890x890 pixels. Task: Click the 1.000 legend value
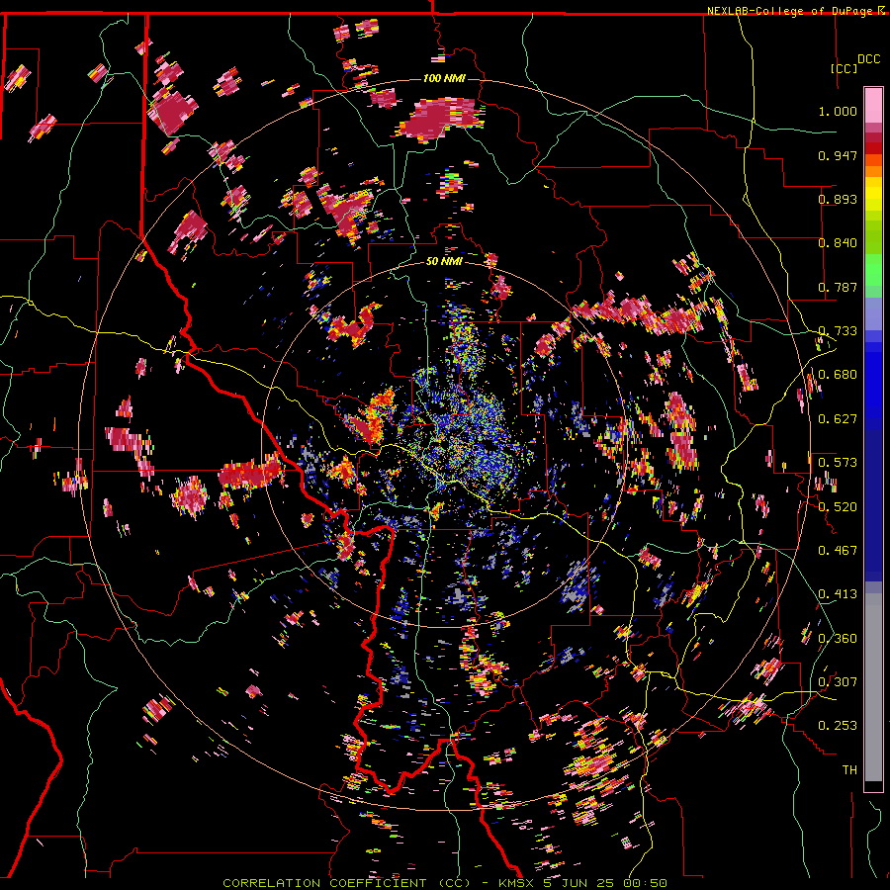[838, 111]
